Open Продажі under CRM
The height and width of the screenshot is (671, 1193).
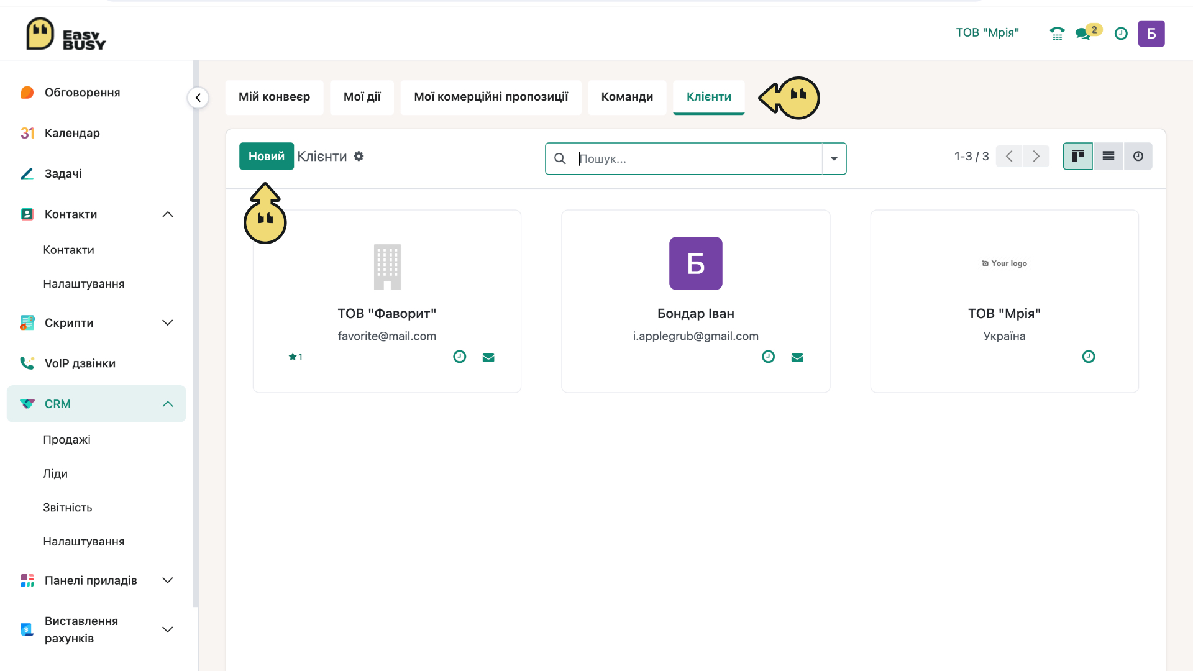[66, 439]
